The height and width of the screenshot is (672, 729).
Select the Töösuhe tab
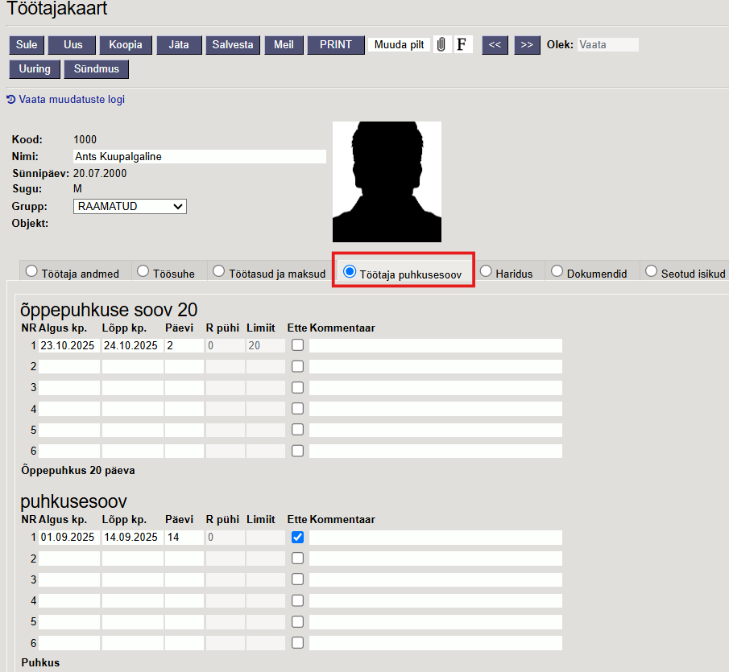click(168, 273)
